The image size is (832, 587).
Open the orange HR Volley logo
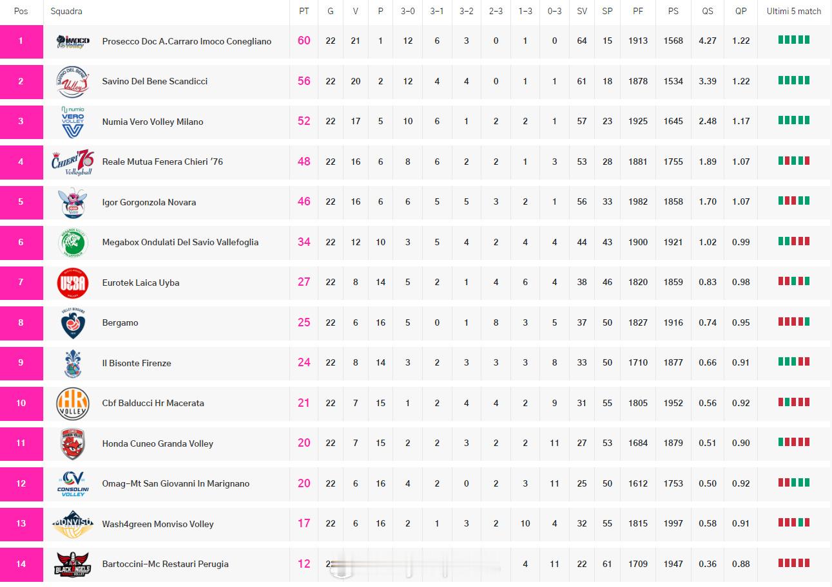(x=73, y=403)
